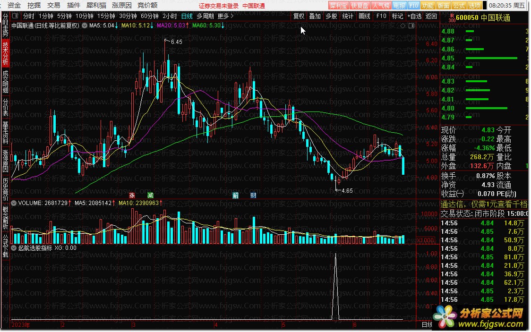
Task: Click the diamond icon above the price chart
Action: coord(403,26)
